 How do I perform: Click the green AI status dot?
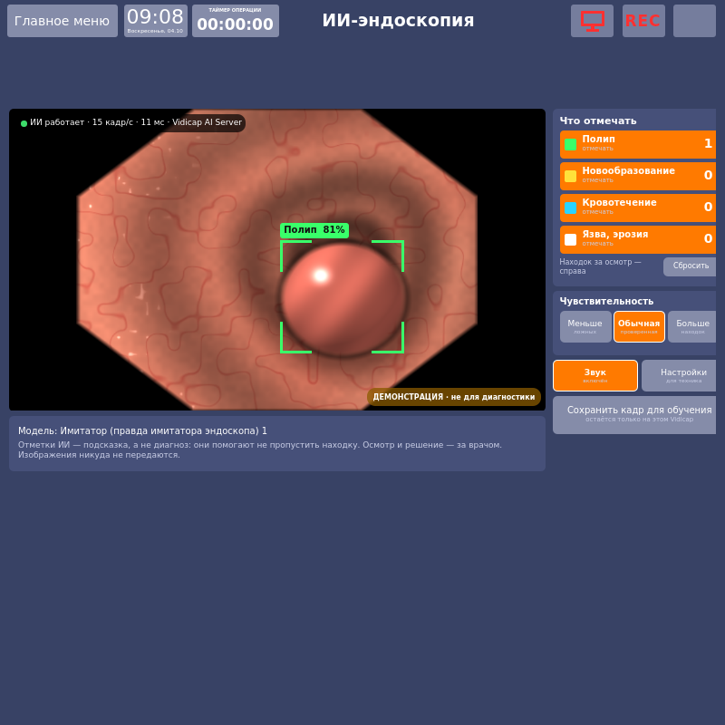coord(24,123)
